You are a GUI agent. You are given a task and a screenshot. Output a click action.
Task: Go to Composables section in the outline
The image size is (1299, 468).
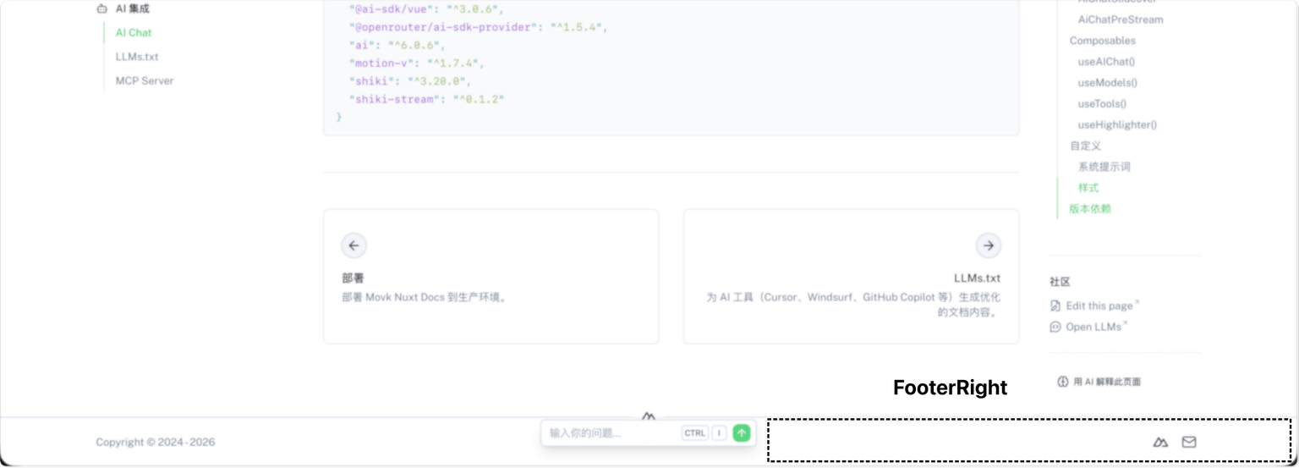tap(1102, 41)
